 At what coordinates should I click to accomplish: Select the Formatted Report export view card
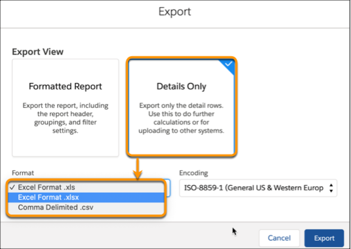[65, 107]
